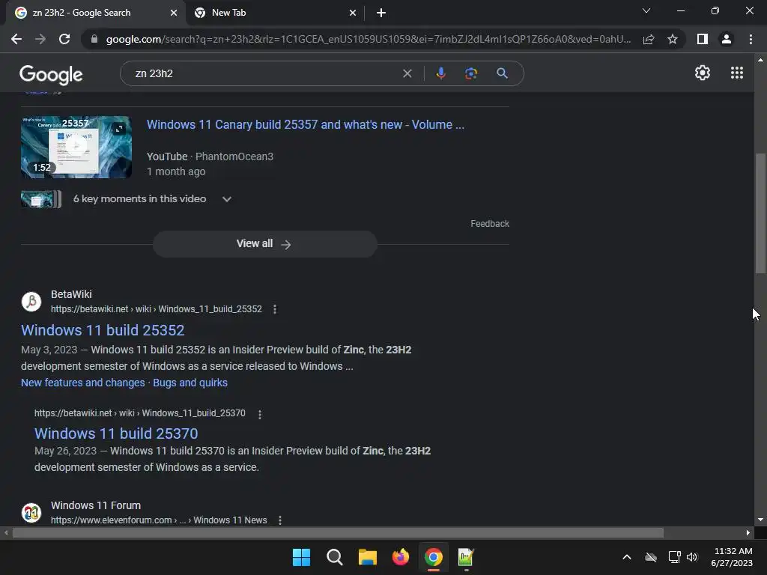Screen dimensions: 767x575
Task: Open a new browser tab
Action: point(381,13)
